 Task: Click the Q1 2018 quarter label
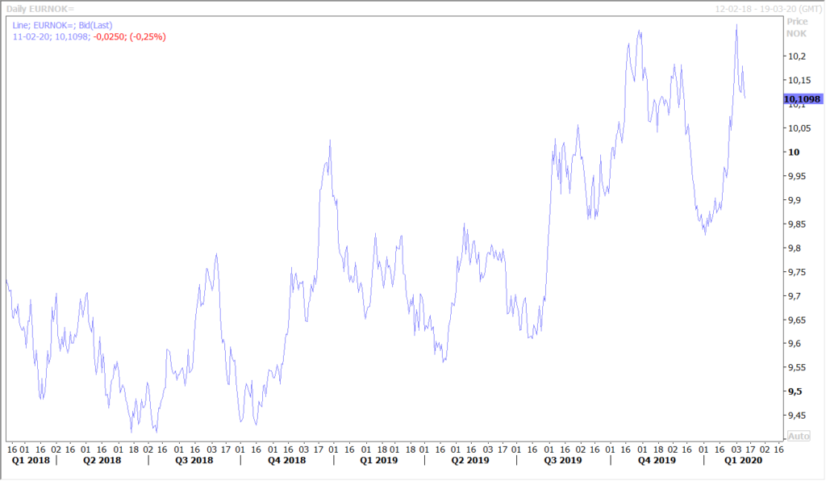[x=31, y=460]
